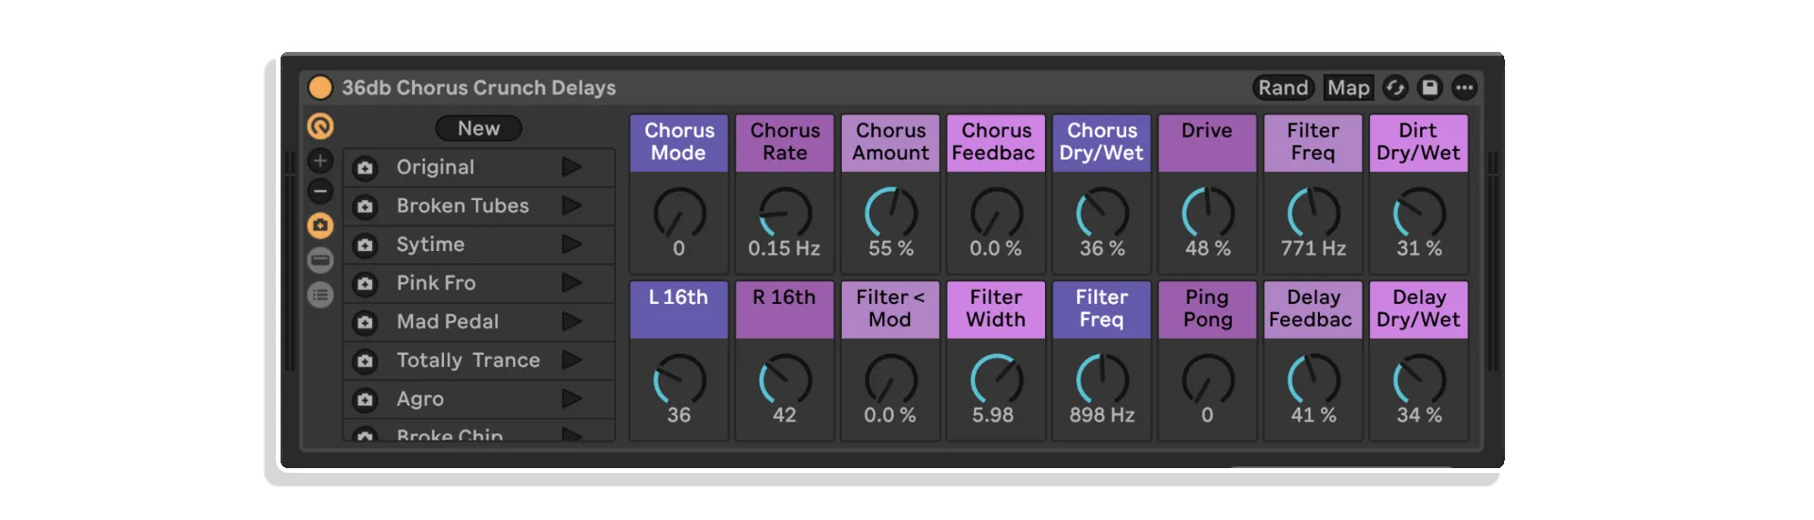Overwrite the Pink Fro variation camera icon

click(x=365, y=284)
